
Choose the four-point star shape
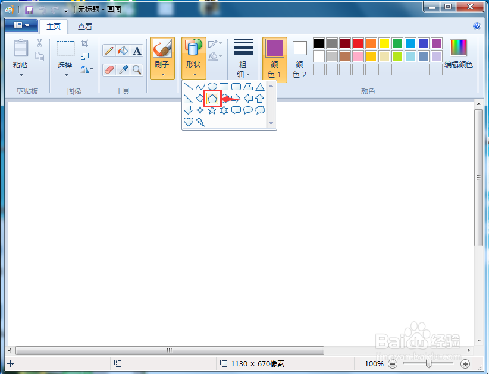tap(200, 110)
